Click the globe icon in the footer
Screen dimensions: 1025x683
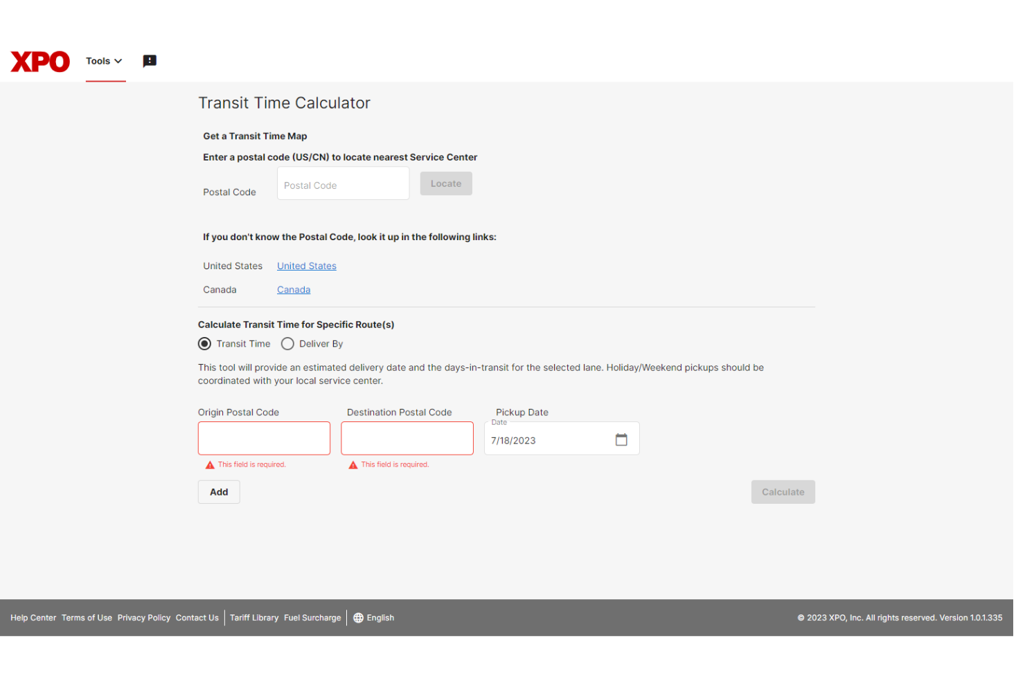pyautogui.click(x=357, y=617)
